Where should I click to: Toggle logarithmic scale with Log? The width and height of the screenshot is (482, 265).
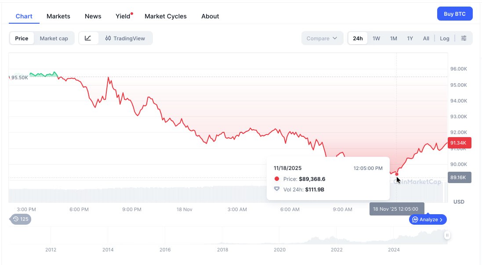pos(445,38)
